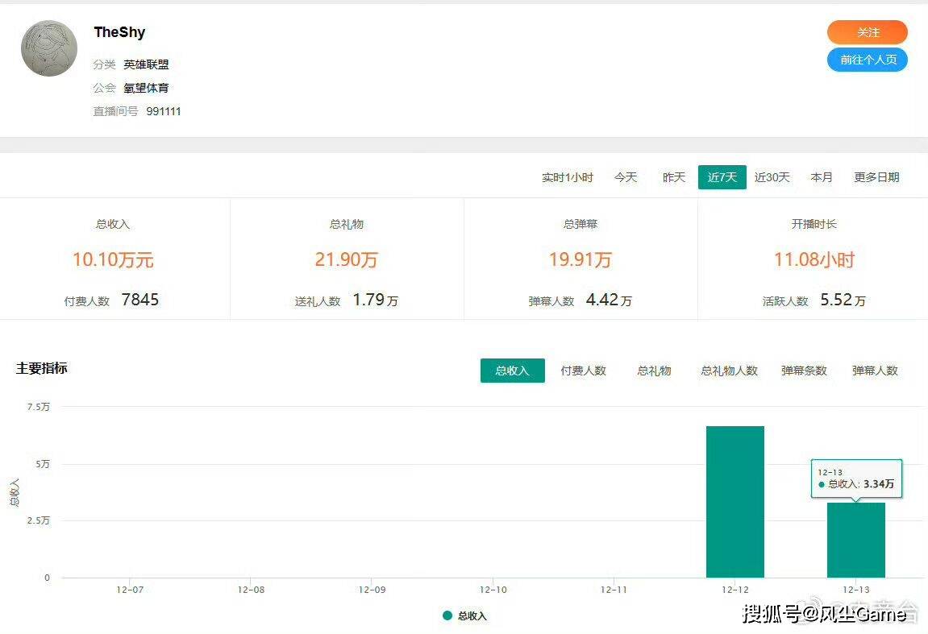This screenshot has height=634, width=928.
Task: Choose the 近30天 time range
Action: click(772, 177)
